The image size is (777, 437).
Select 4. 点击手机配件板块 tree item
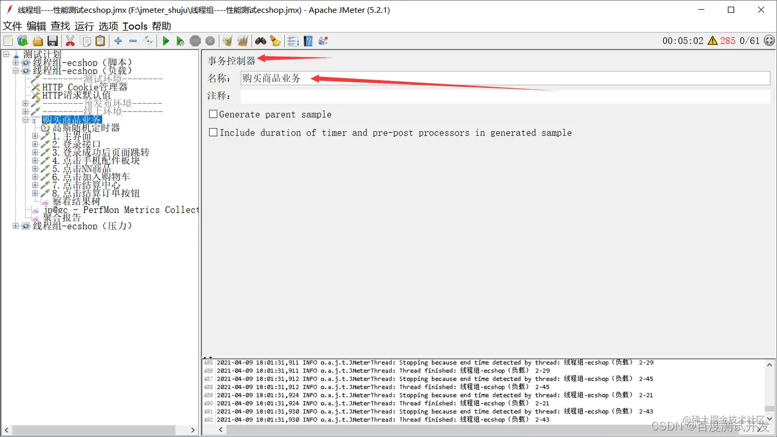pyautogui.click(x=96, y=160)
